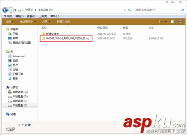Open the 查看(V) menu
Image resolution: width=187 pixels, height=135 pixels.
tap(31, 16)
